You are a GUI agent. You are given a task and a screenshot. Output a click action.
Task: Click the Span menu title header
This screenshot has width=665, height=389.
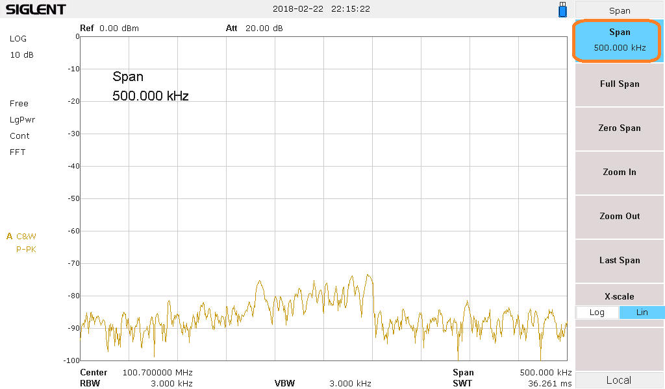tap(619, 10)
